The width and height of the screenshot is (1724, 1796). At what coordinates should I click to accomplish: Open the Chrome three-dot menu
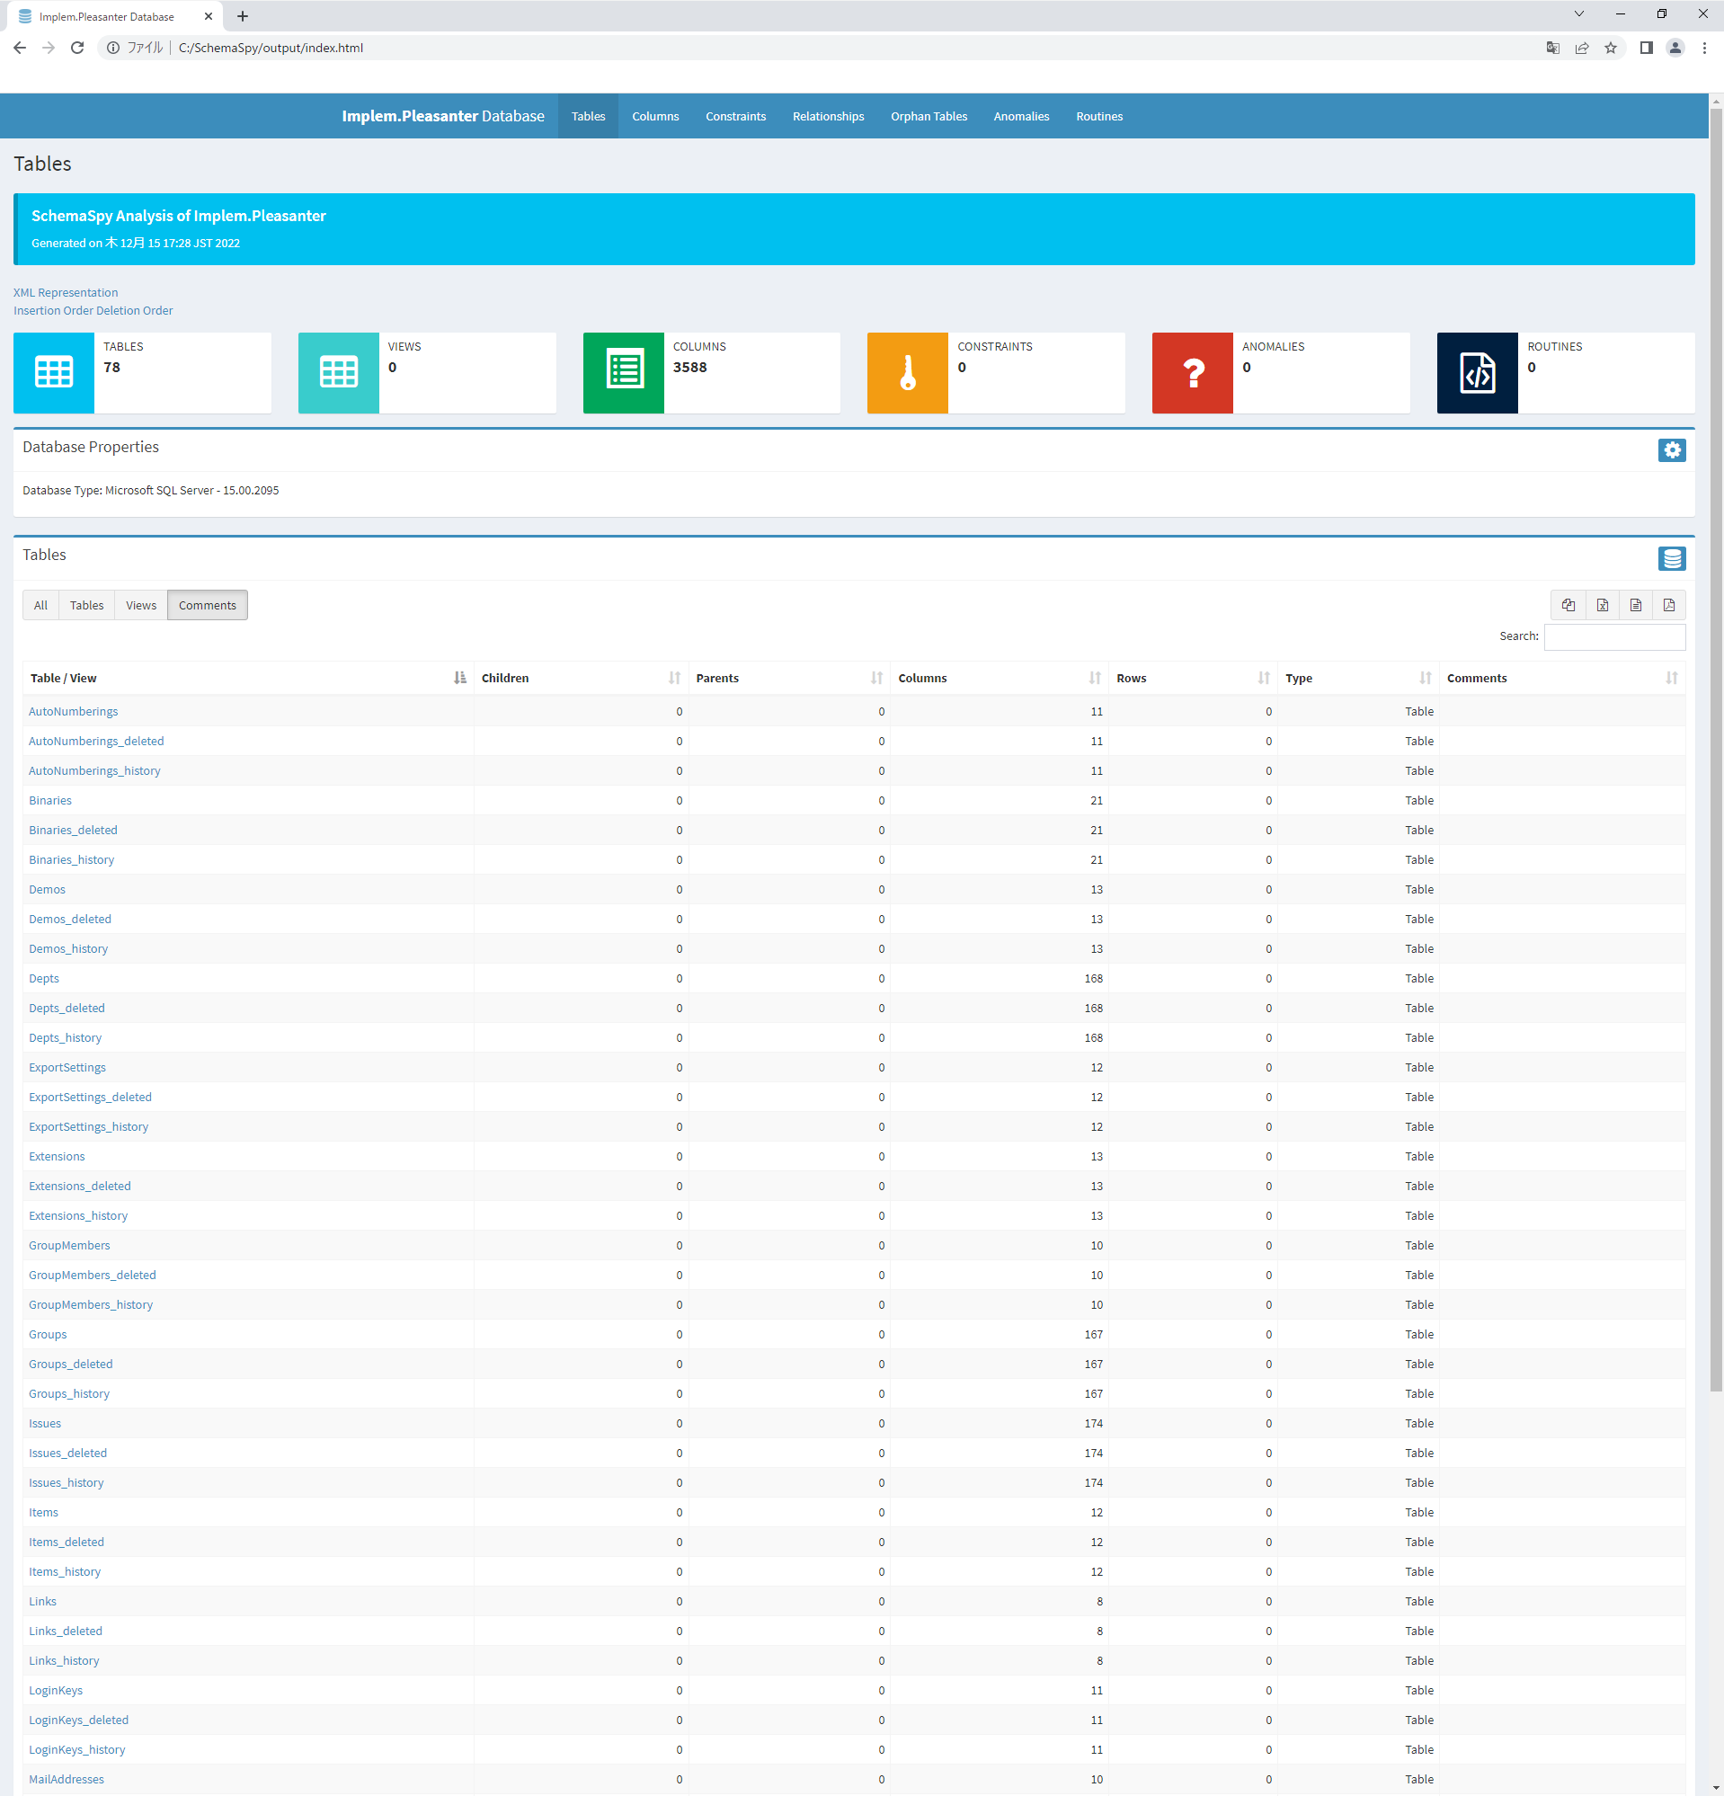pyautogui.click(x=1704, y=48)
